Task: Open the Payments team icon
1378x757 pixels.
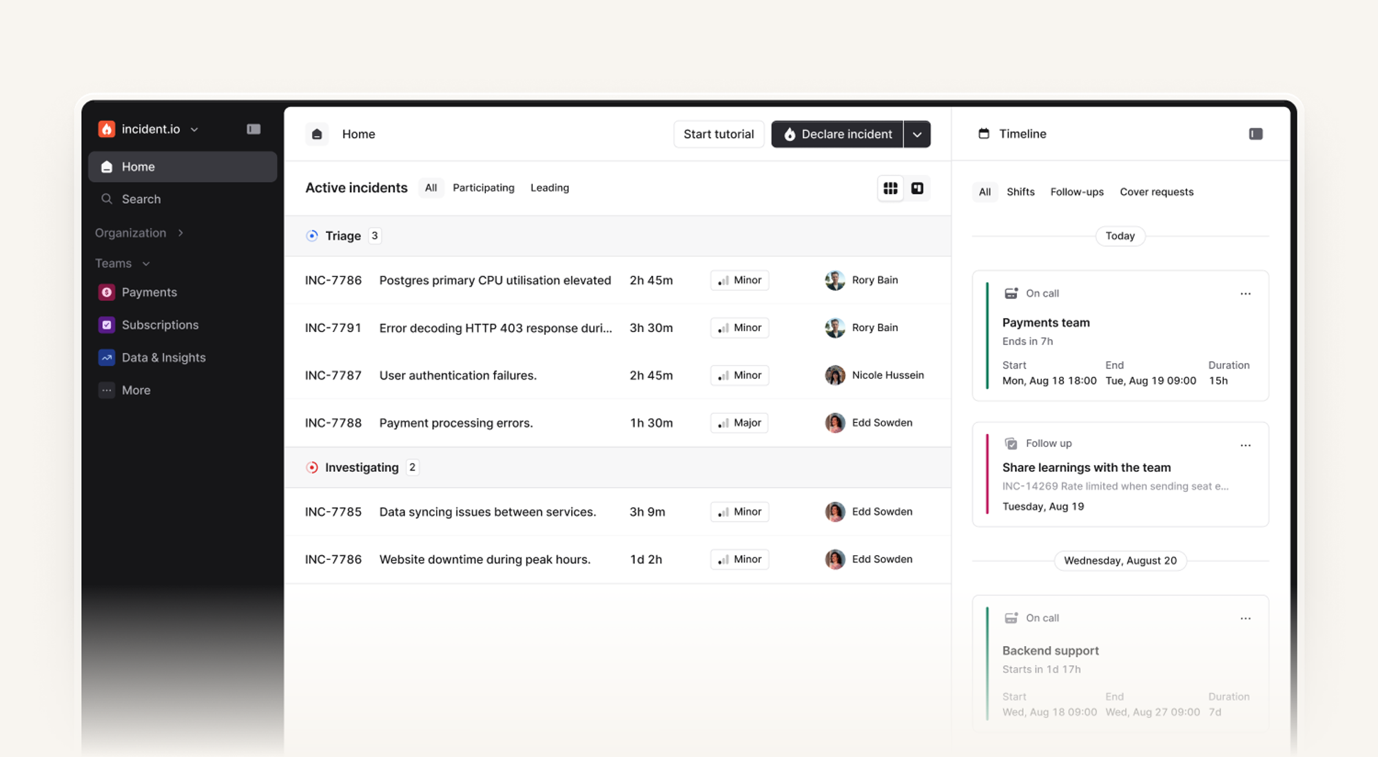Action: [107, 293]
